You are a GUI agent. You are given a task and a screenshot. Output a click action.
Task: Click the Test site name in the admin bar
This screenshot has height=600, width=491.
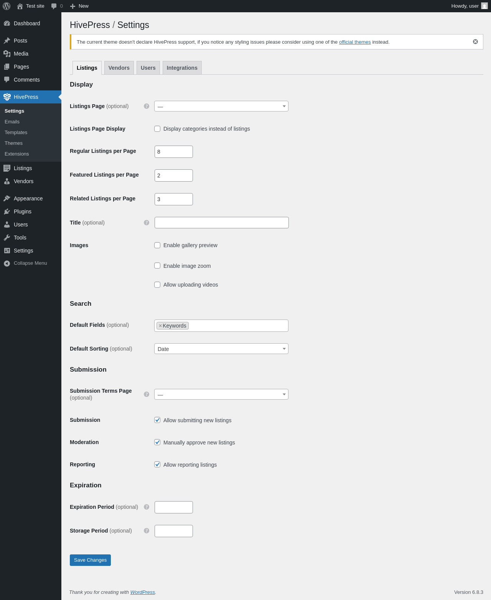35,6
